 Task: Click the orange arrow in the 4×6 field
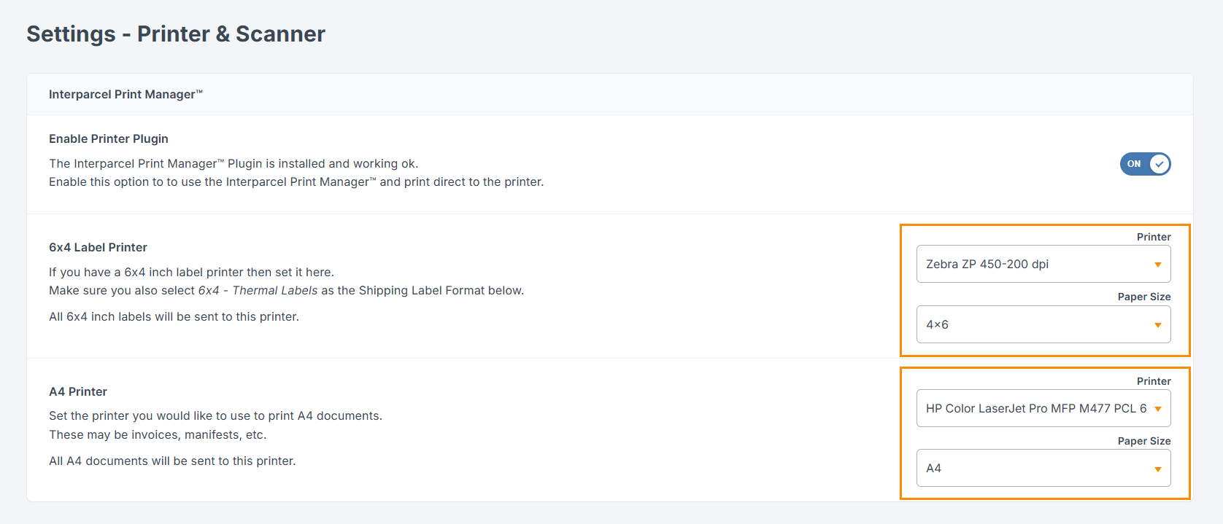[1157, 325]
